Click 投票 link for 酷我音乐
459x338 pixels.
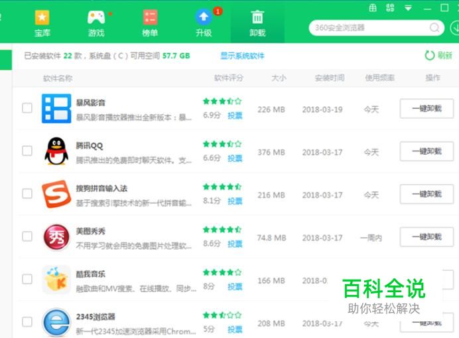coord(235,287)
